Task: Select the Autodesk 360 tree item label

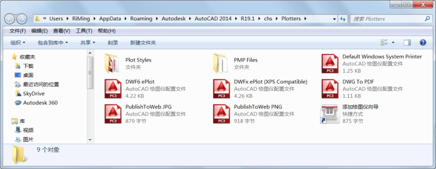Action: pyautogui.click(x=40, y=103)
